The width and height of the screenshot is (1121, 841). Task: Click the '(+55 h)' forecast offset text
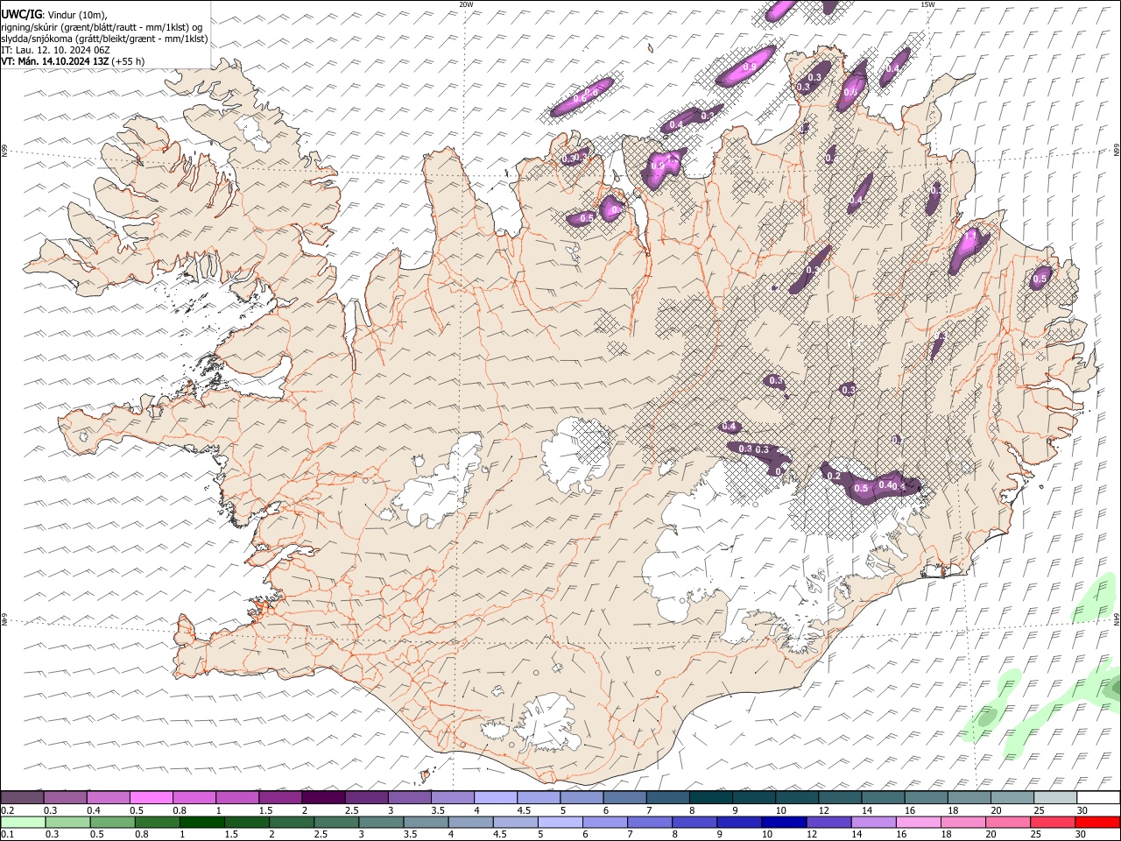[x=128, y=61]
